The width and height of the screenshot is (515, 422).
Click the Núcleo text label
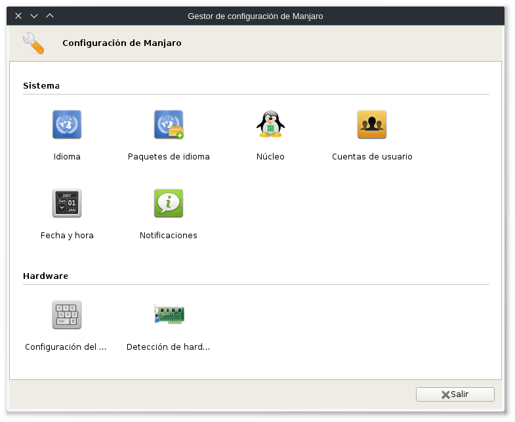pyautogui.click(x=270, y=156)
